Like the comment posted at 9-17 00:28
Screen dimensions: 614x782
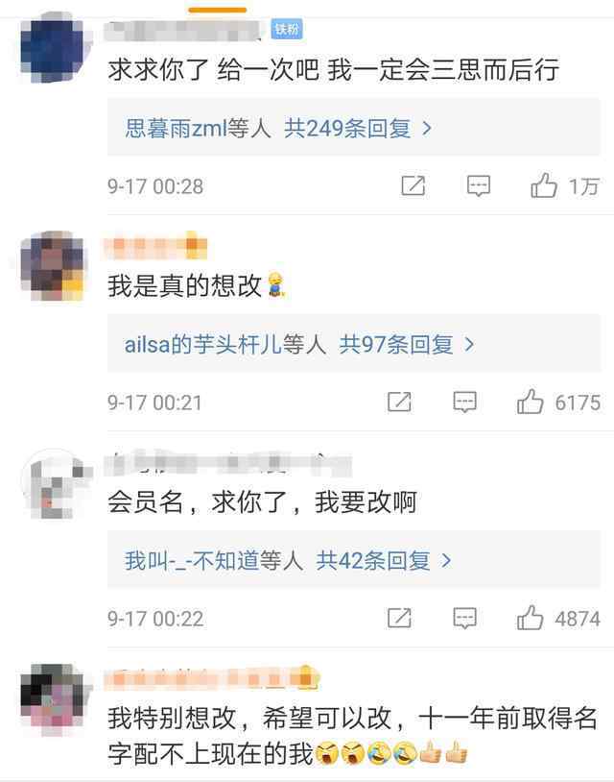coord(544,185)
